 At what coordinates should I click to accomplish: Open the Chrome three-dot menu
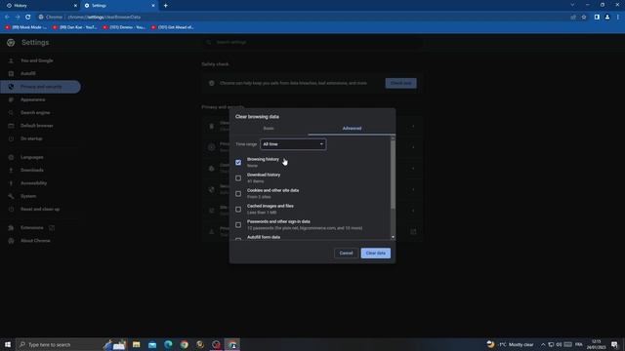coord(618,18)
